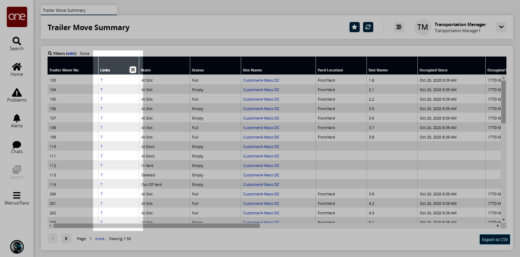The image size is (520, 257).
Task: Open the CustomerA-Waco DC site for row 108
Action: point(261,128)
